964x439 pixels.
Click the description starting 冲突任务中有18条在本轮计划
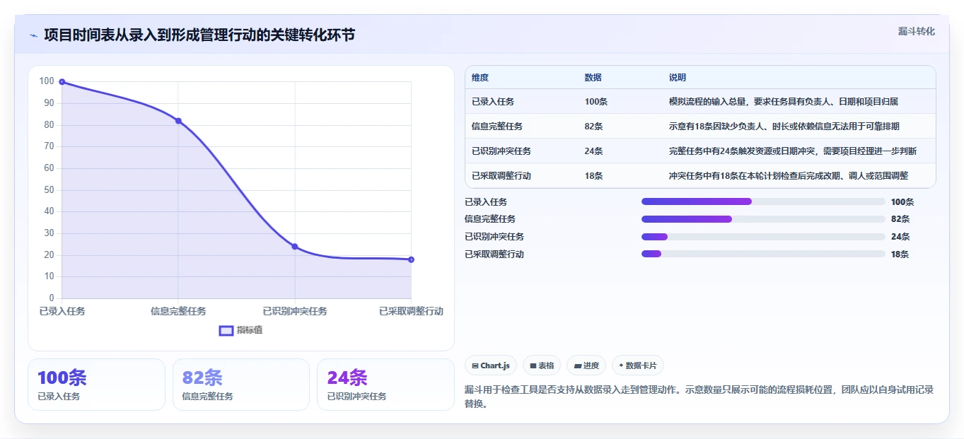[x=789, y=176]
